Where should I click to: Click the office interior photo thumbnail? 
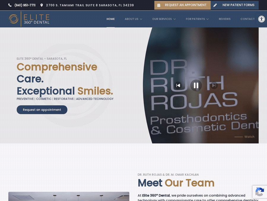tap(69, 196)
